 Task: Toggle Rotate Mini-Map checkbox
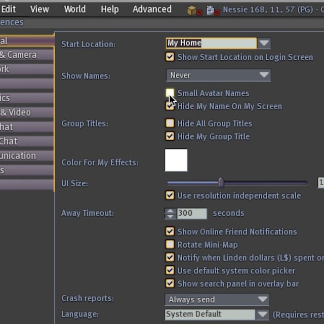click(x=170, y=244)
